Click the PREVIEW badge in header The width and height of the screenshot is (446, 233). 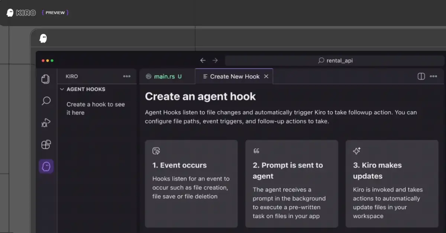pos(55,13)
